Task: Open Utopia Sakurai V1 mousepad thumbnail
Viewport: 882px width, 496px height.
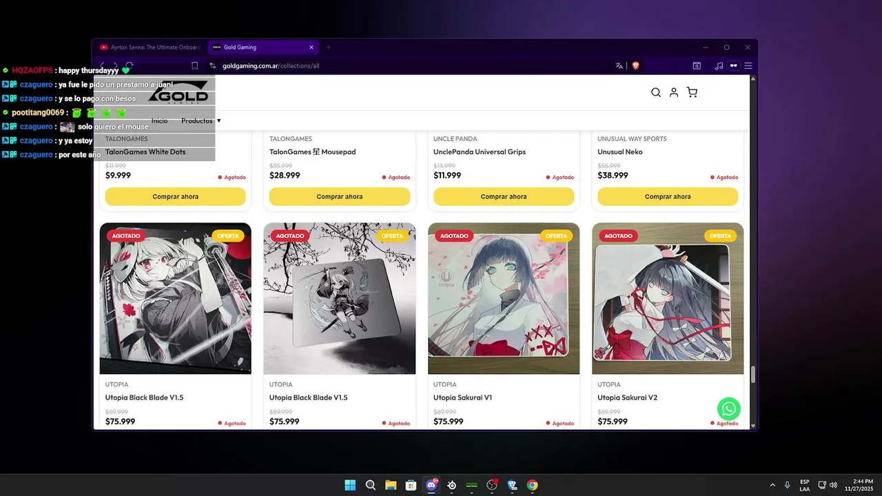Action: pyautogui.click(x=504, y=298)
